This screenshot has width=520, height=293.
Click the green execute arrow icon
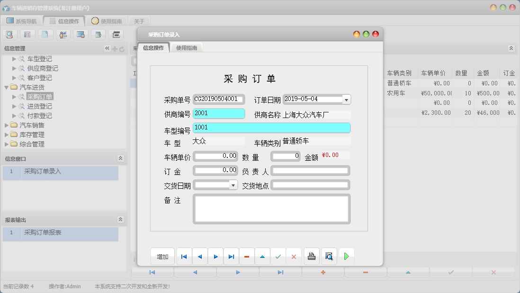[x=347, y=256]
